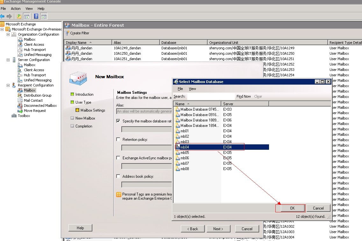This screenshot has height=241, width=362.
Task: Open the Action menu
Action: coord(16,9)
